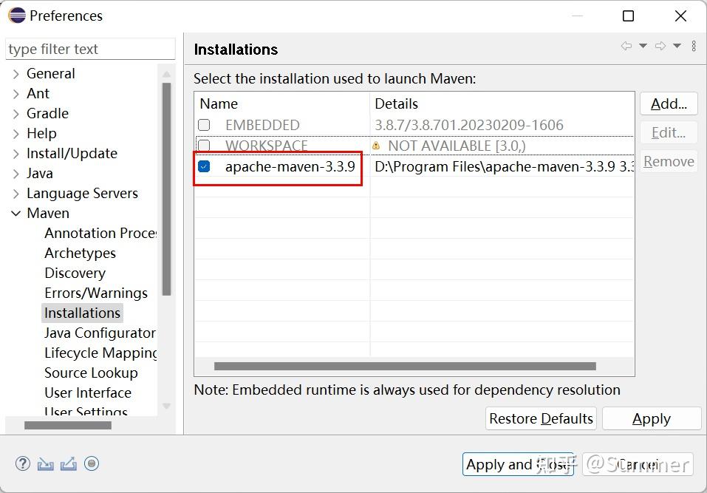Click the tree scroll-up arrow
The height and width of the screenshot is (493, 707).
coord(166,74)
